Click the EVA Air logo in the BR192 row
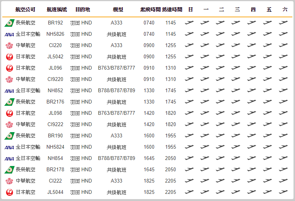This screenshot has height=201, width=295. click(9, 23)
